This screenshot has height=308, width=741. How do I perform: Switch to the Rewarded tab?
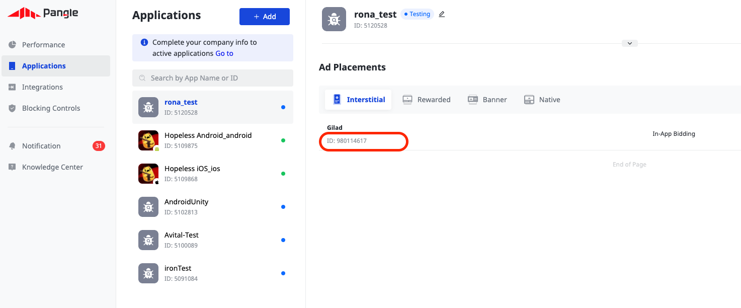[427, 100]
